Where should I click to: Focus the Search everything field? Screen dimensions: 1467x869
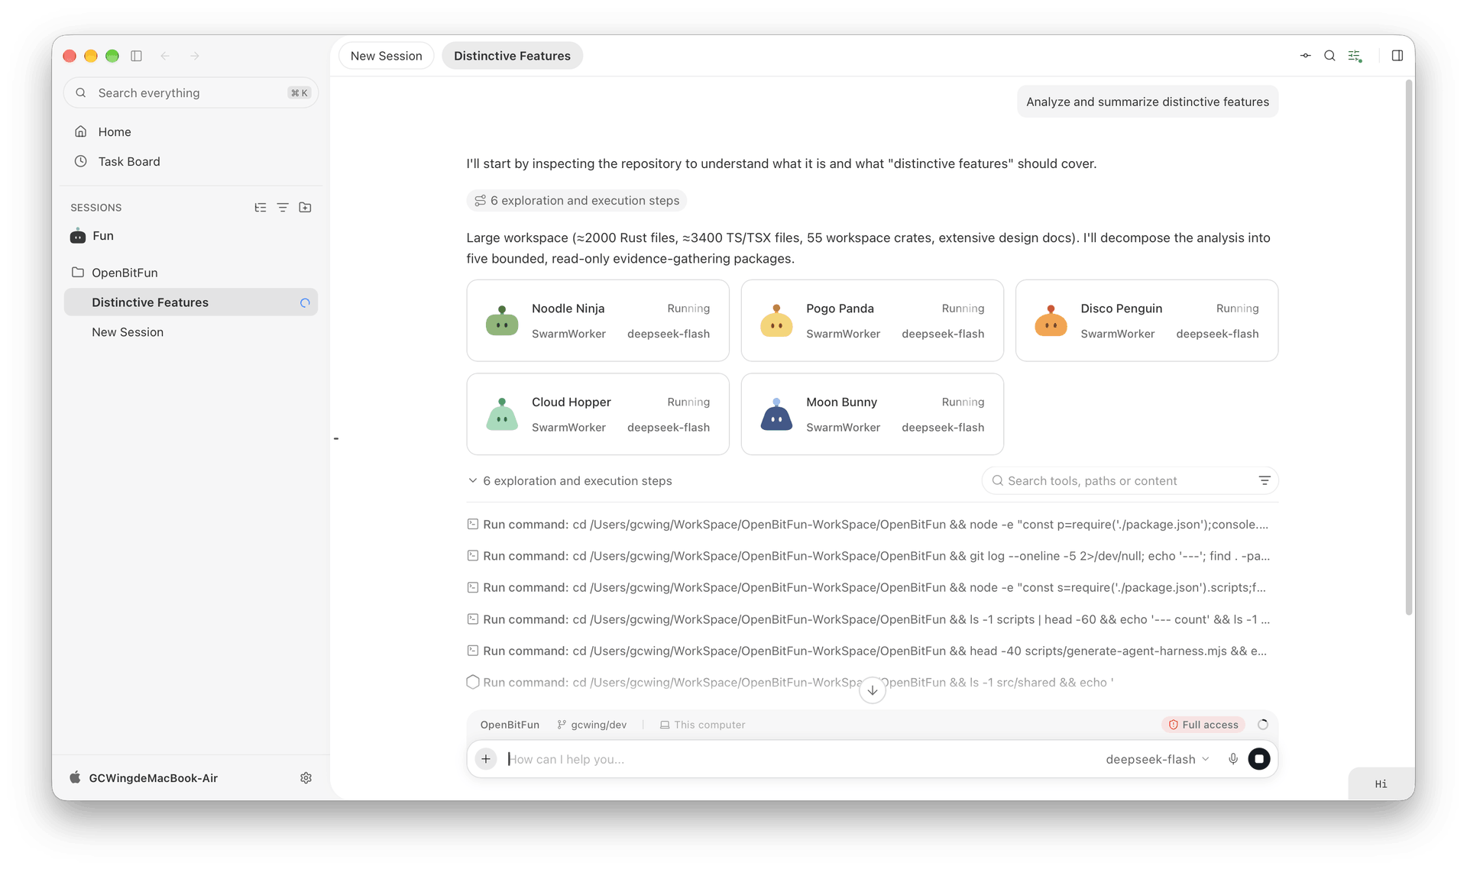[x=191, y=93]
